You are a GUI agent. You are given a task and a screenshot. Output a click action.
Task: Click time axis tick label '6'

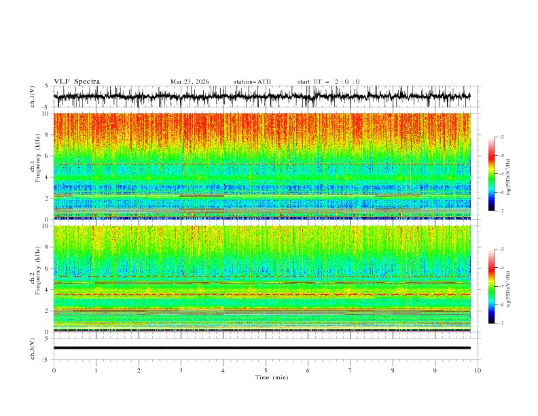[x=308, y=370]
